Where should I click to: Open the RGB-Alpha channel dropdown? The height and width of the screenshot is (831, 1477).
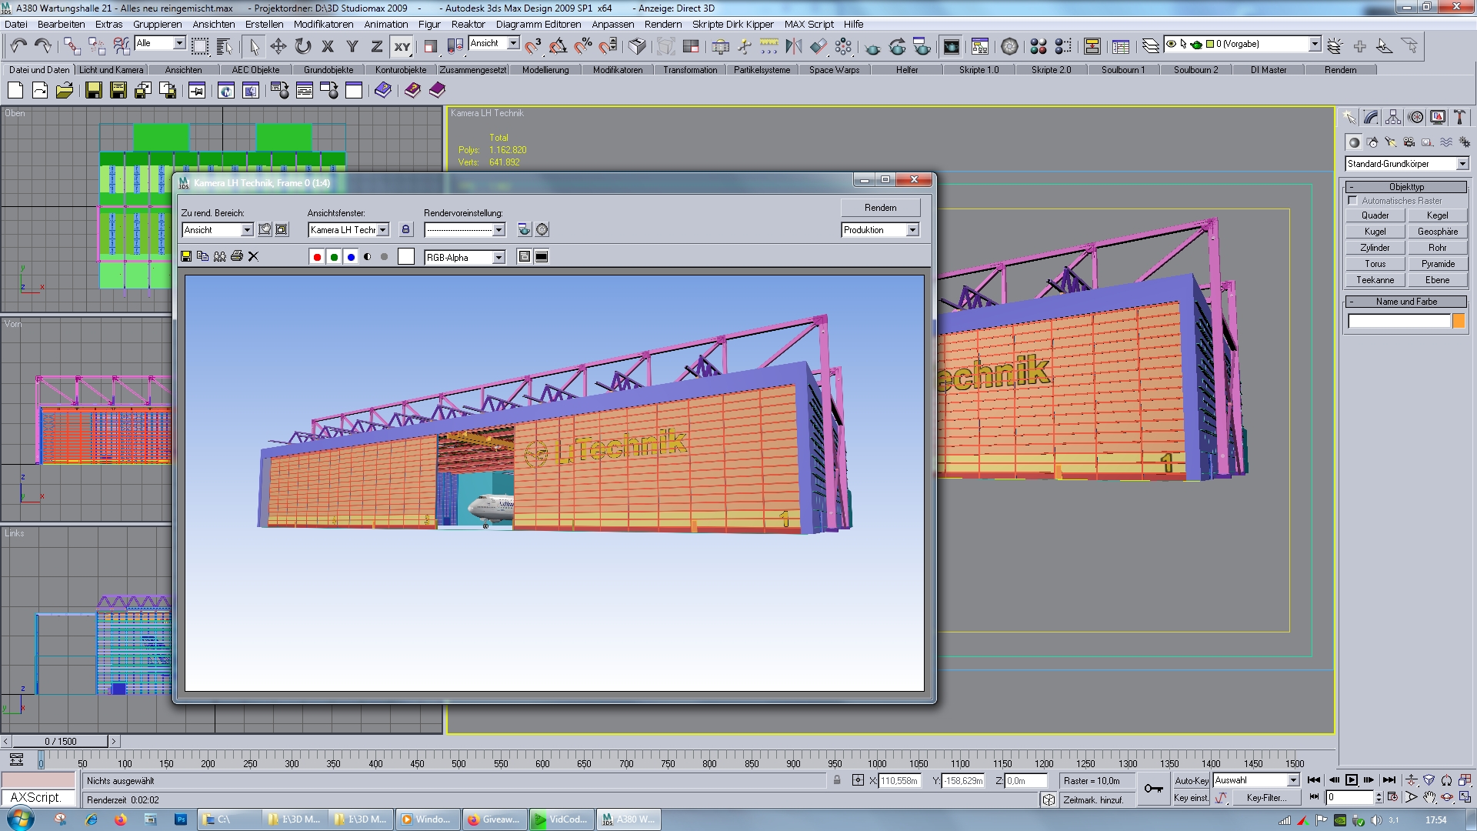(x=498, y=258)
